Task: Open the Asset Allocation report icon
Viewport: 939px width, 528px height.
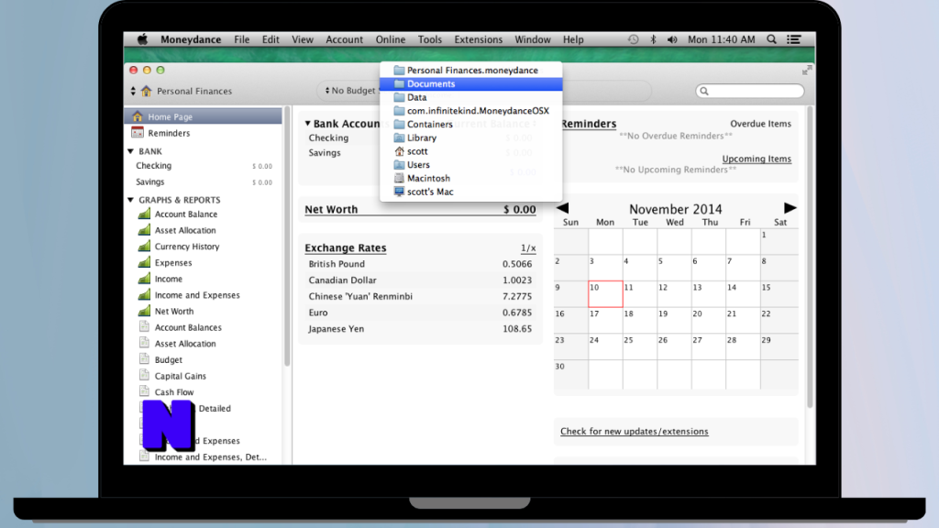Action: point(144,343)
